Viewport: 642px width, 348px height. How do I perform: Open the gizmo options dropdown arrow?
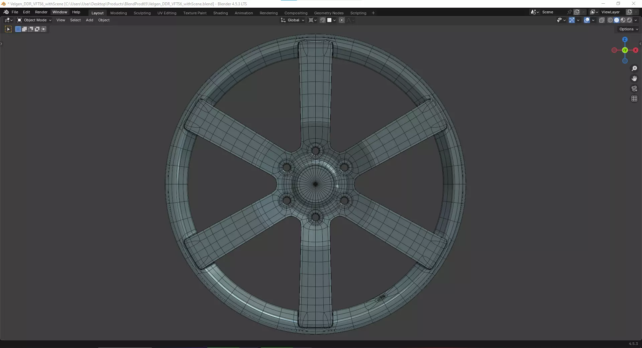coord(578,20)
